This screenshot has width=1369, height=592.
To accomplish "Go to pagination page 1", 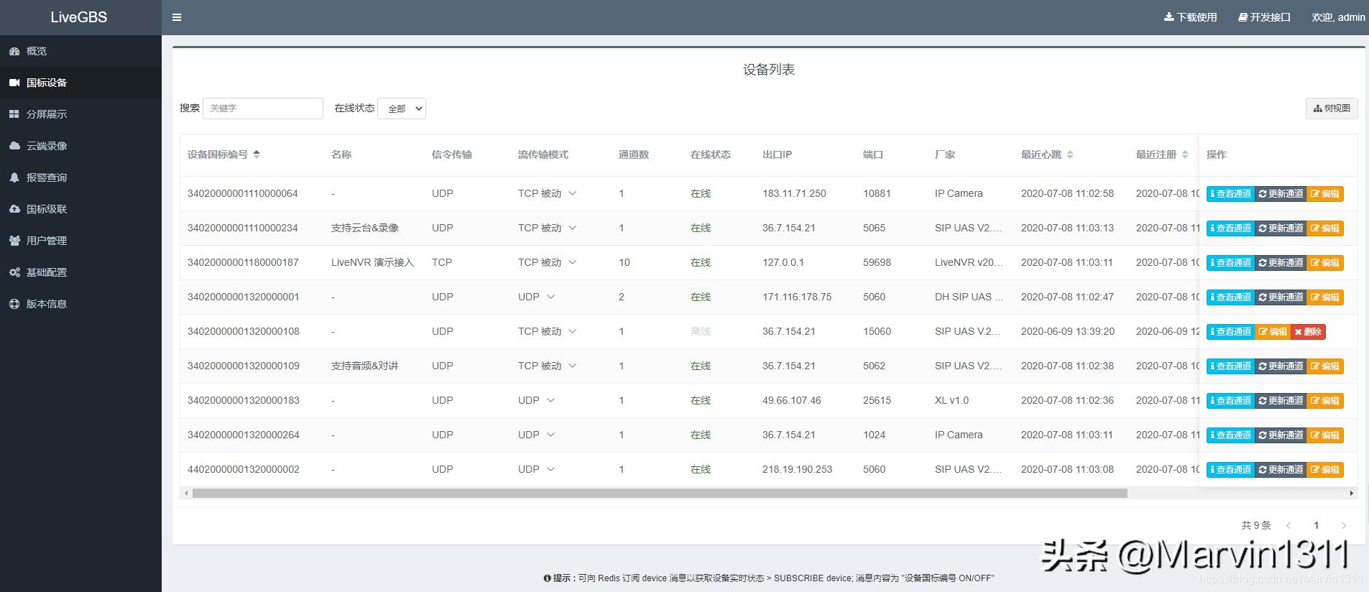I will pyautogui.click(x=1317, y=525).
